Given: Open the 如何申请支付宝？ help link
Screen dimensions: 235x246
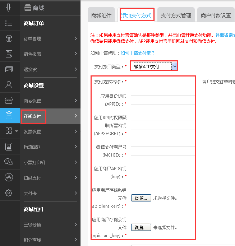Looking at the screenshot, I should [138, 53].
